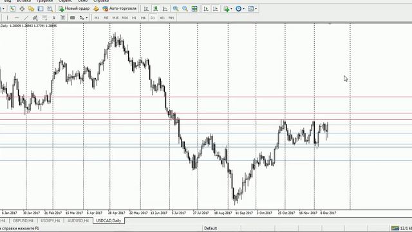Select the USDCAD,Daily chart tab

point(109,220)
